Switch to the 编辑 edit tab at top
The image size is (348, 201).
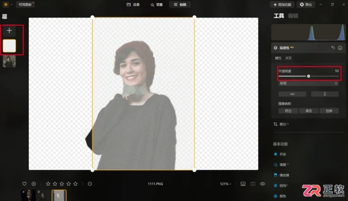pyautogui.click(x=180, y=5)
